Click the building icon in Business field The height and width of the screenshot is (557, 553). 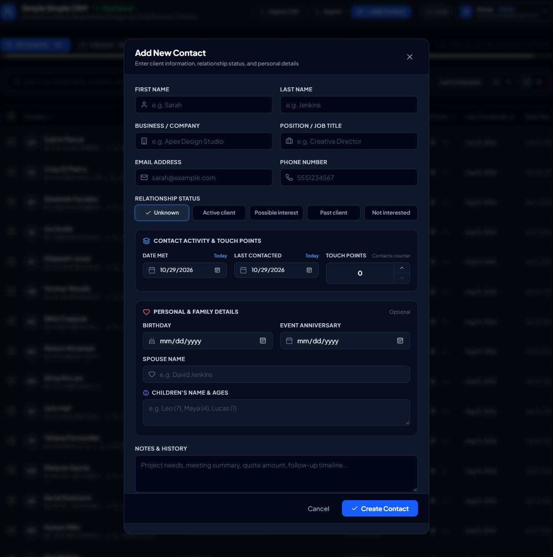(x=144, y=141)
